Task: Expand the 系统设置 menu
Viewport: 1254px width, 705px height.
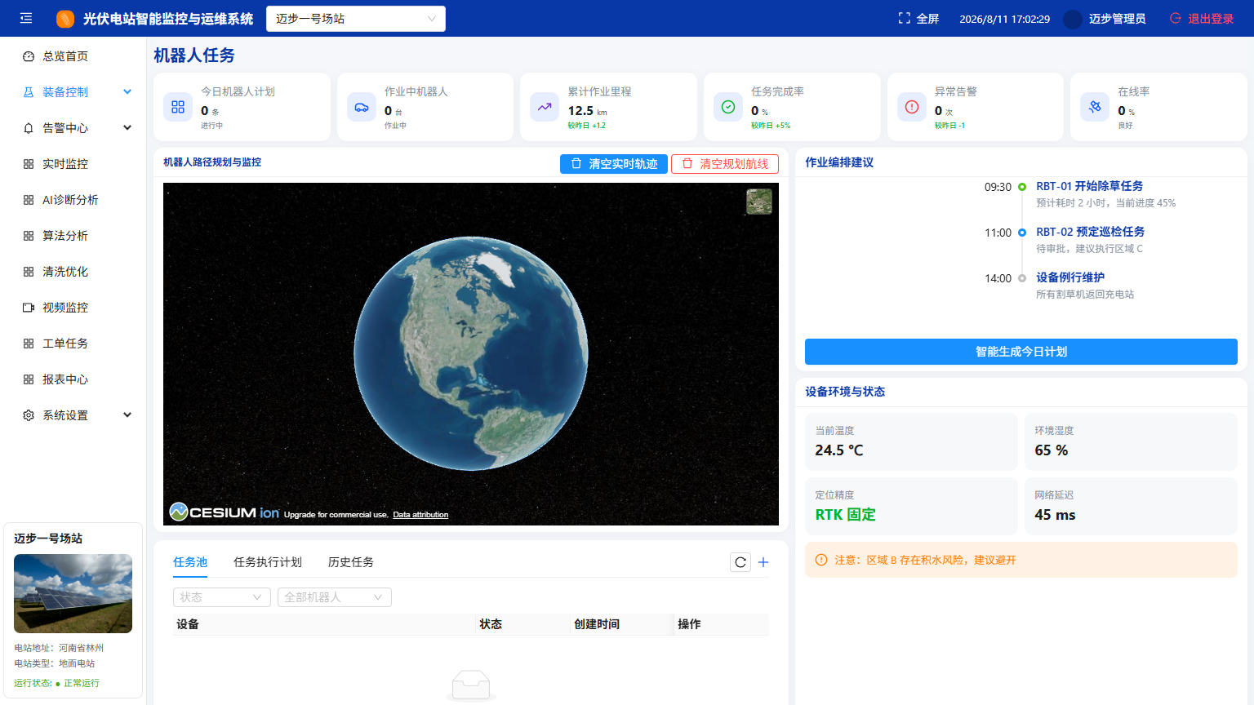Action: (x=127, y=415)
